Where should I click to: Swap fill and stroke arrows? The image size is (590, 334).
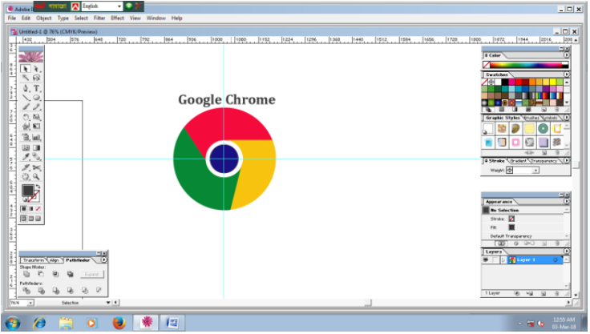[x=38, y=187]
